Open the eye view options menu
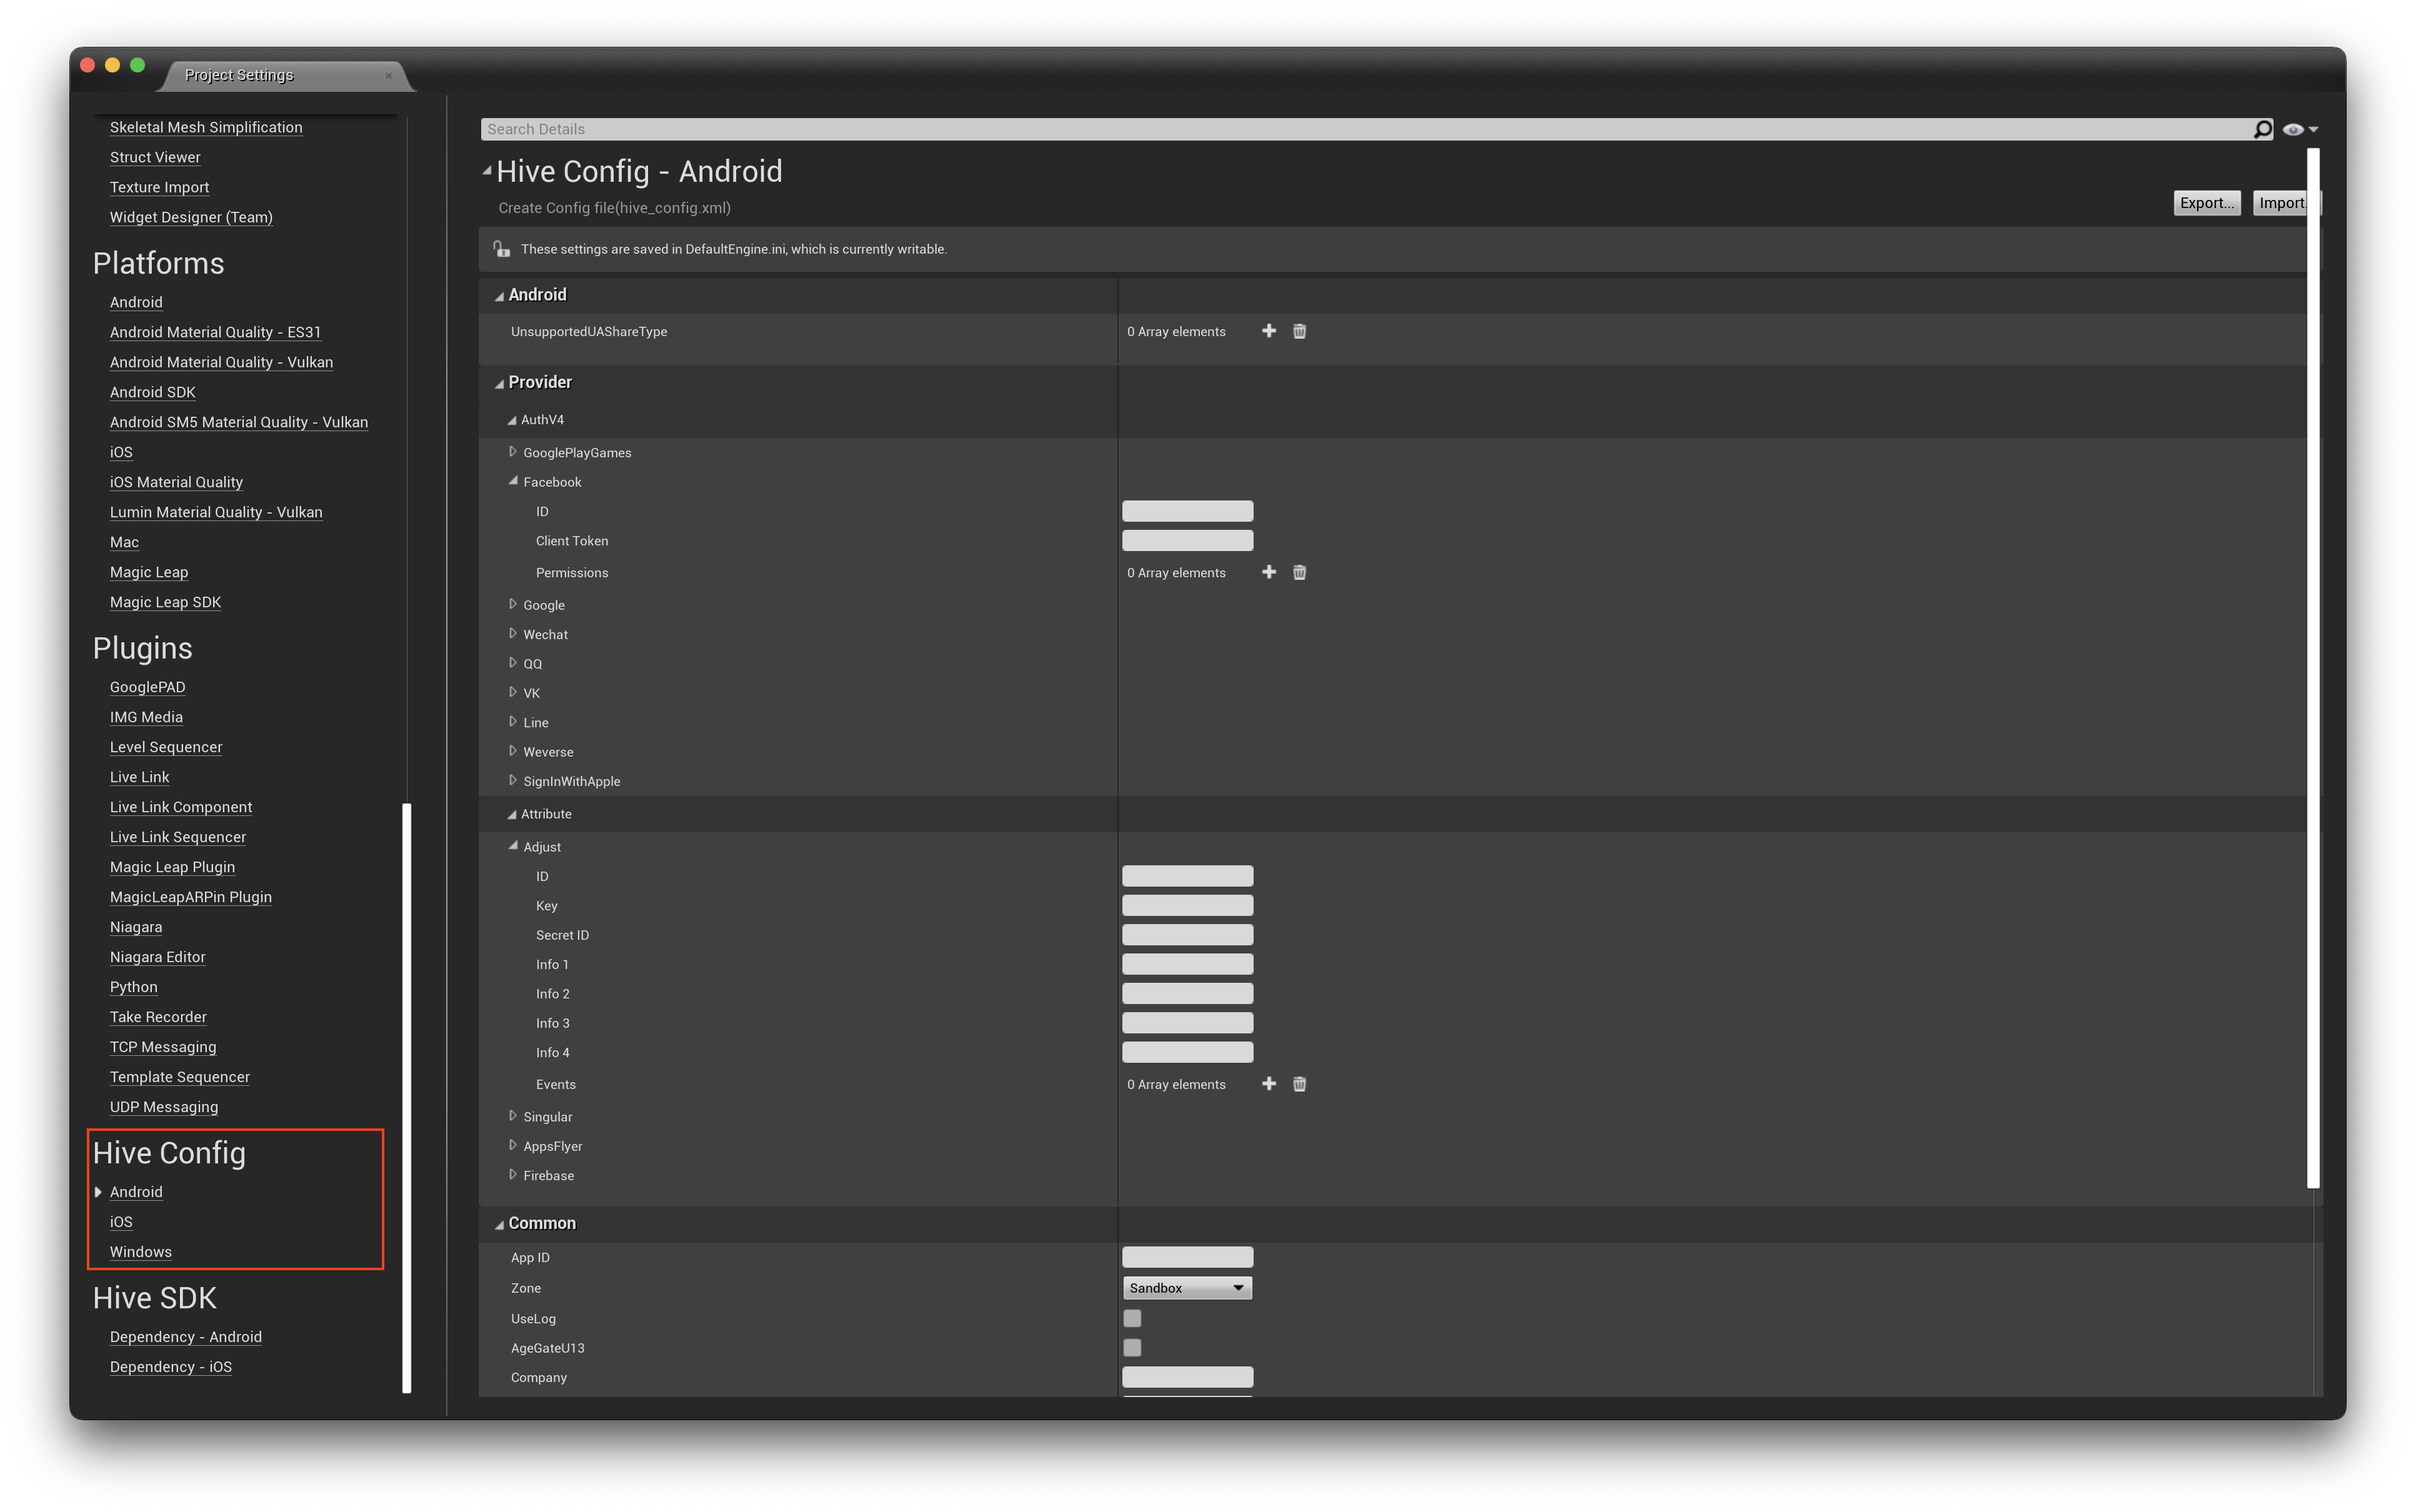 (2299, 129)
